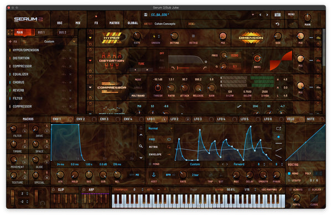332x216 pixels.
Task: Open the LFO Normal mode dropdown
Action: (x=160, y=128)
